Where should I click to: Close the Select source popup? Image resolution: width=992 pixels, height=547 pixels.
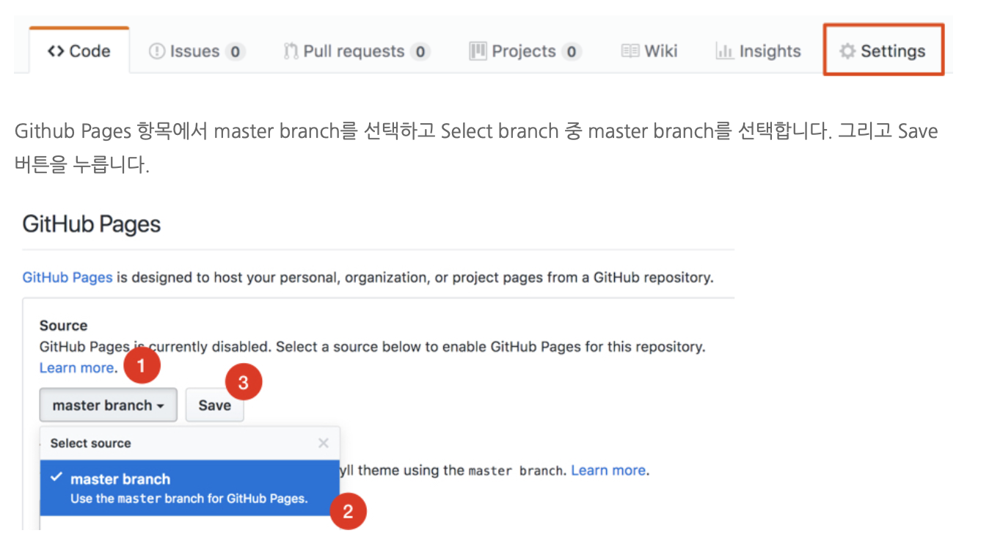pos(324,444)
